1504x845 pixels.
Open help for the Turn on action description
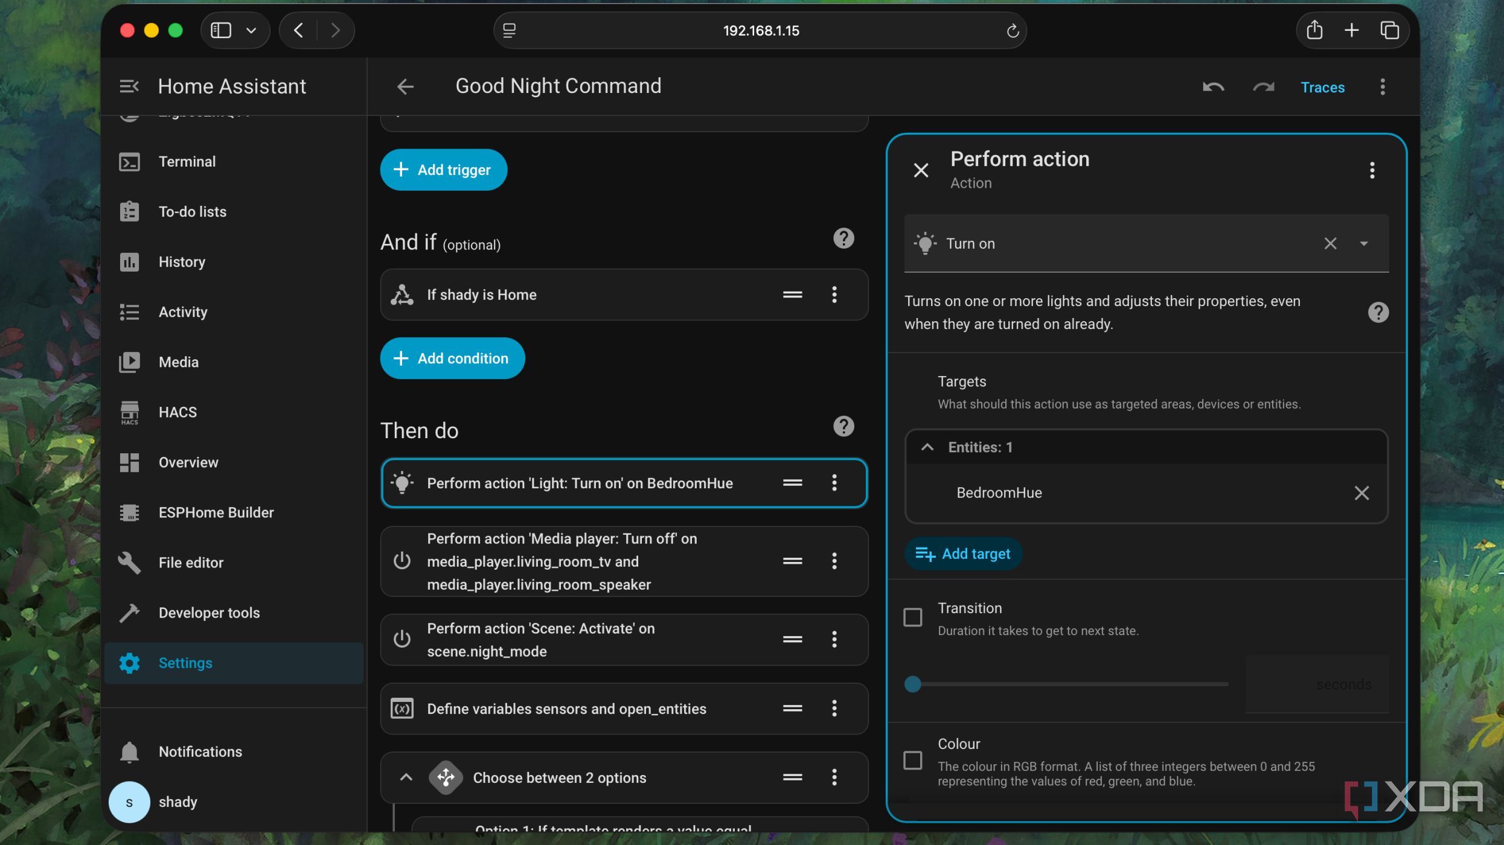(1378, 312)
